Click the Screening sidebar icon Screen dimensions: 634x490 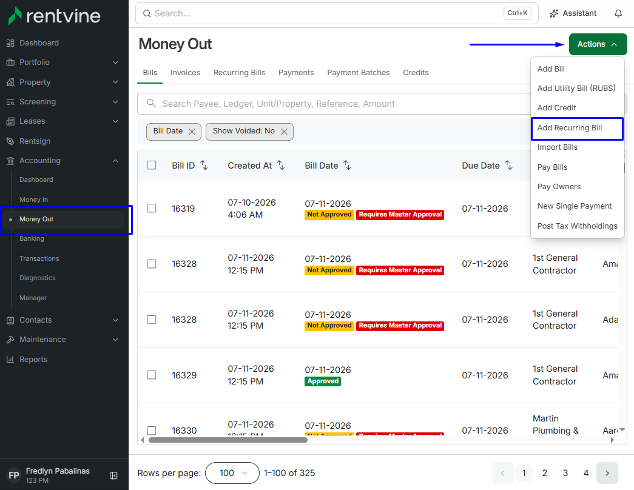10,102
